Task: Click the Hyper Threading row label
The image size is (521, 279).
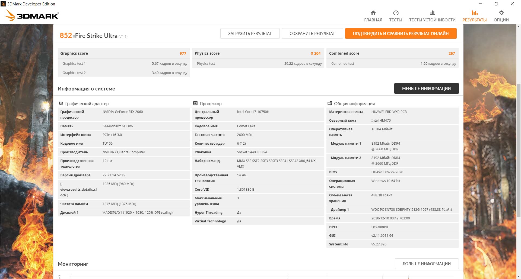Action: click(208, 212)
